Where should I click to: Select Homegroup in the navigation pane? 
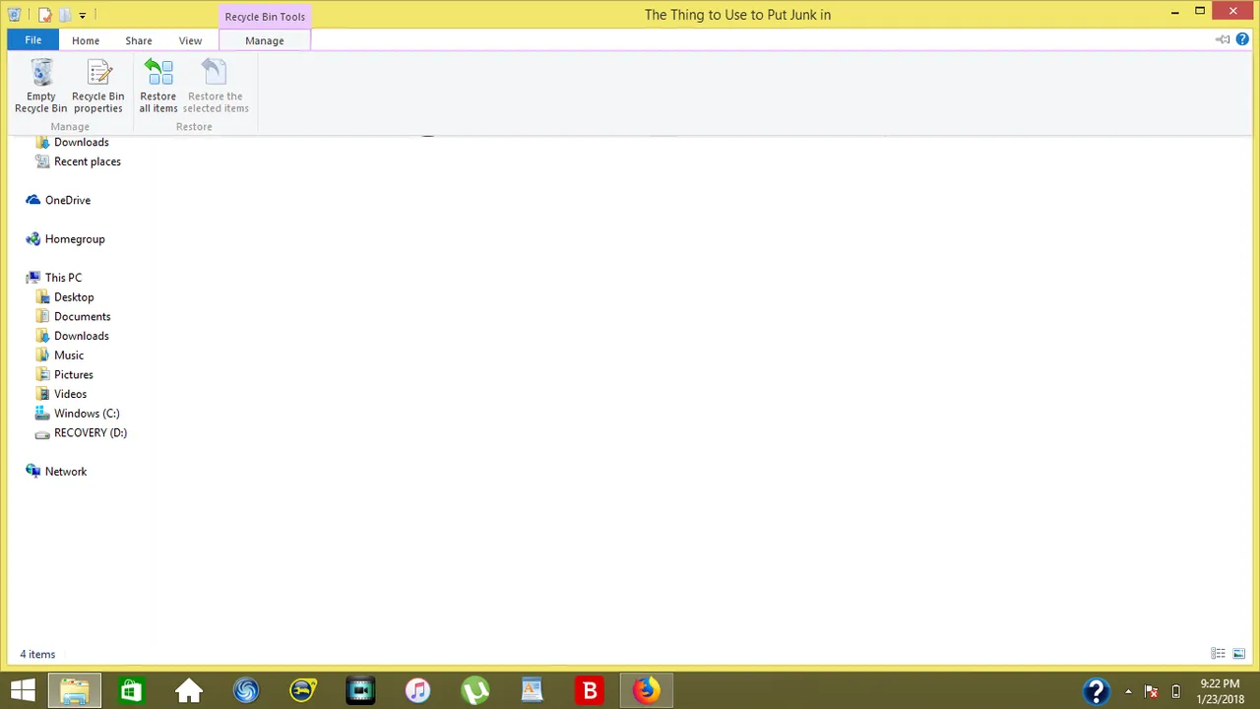tap(75, 239)
